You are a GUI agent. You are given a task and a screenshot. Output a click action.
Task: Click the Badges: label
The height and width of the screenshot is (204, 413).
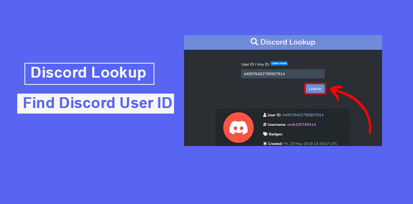[276, 134]
